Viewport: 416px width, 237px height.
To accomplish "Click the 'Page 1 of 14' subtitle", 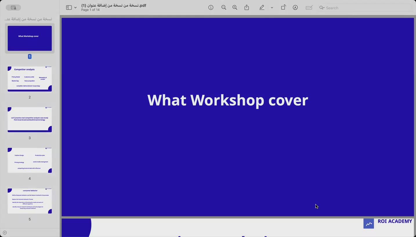I will tap(90, 10).
